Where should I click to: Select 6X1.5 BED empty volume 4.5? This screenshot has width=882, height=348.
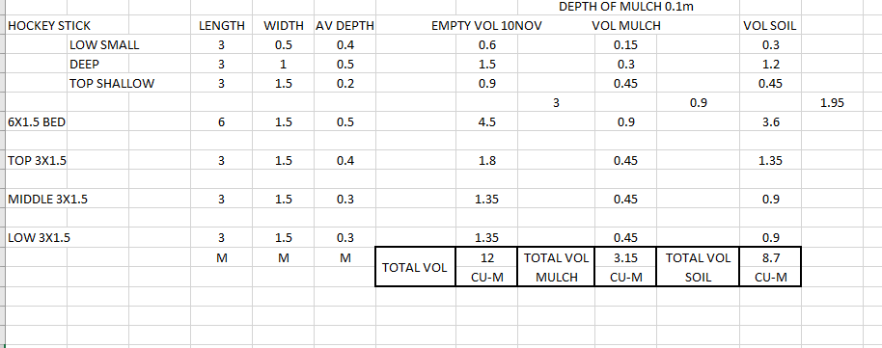(x=486, y=122)
